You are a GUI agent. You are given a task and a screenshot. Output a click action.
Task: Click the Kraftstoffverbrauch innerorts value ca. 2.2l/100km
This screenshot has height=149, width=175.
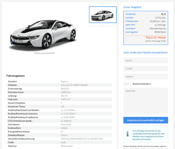click(68, 114)
